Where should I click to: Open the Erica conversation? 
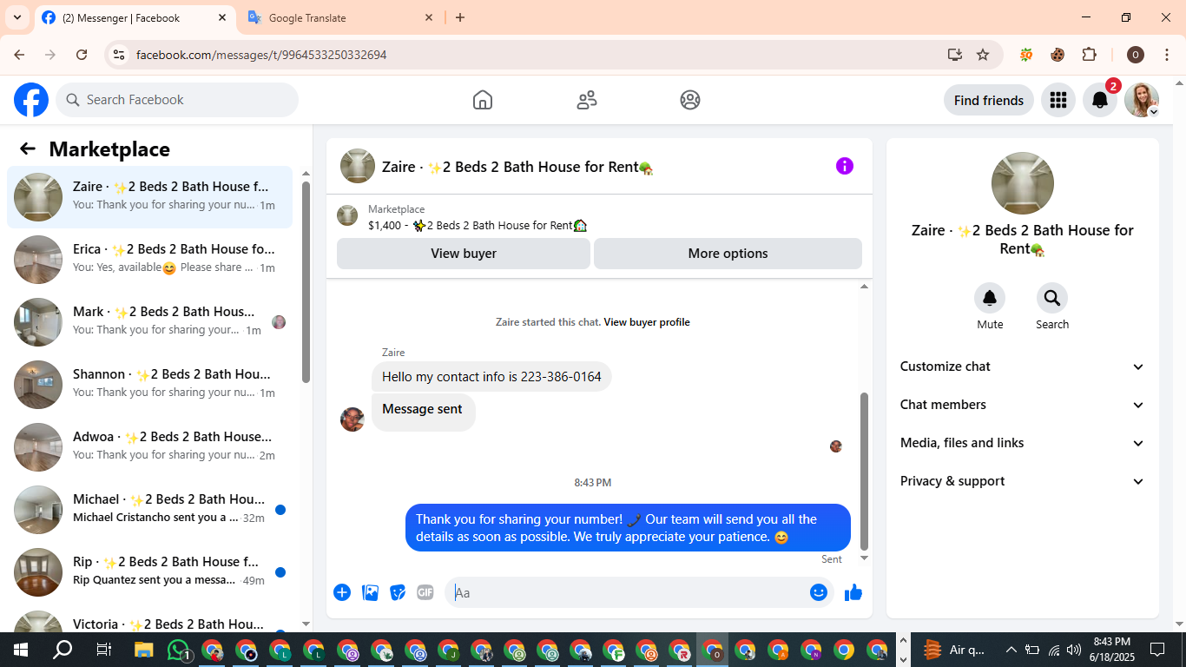pyautogui.click(x=149, y=260)
